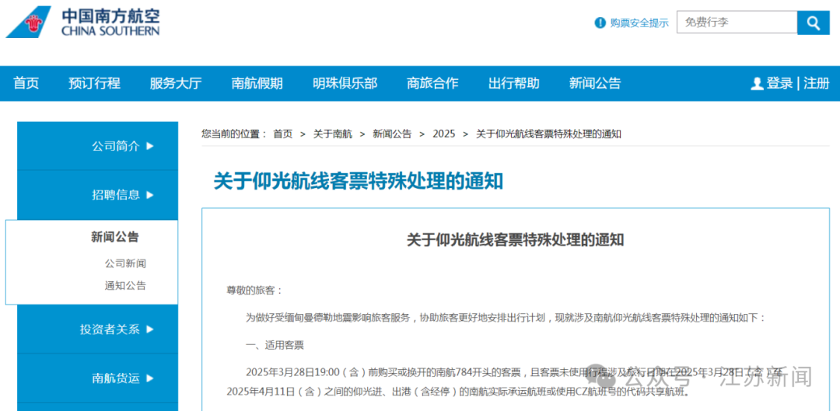
Task: Expand the 招聘信息 sidebar section
Action: point(123,195)
